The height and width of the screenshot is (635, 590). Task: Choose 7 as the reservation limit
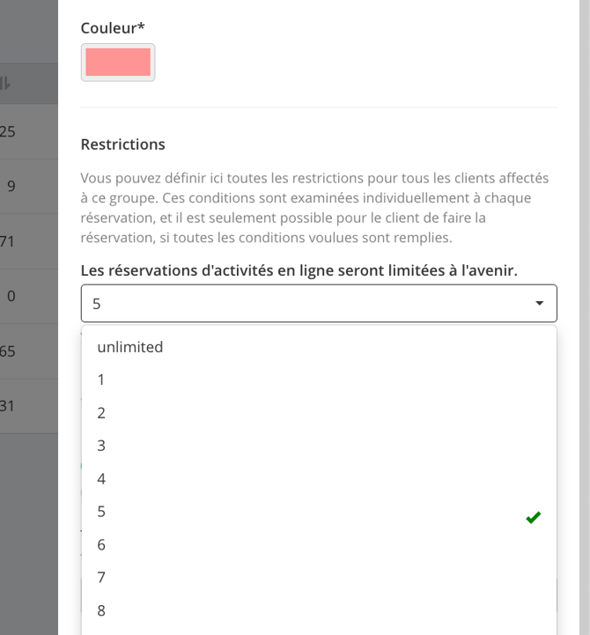click(x=319, y=578)
